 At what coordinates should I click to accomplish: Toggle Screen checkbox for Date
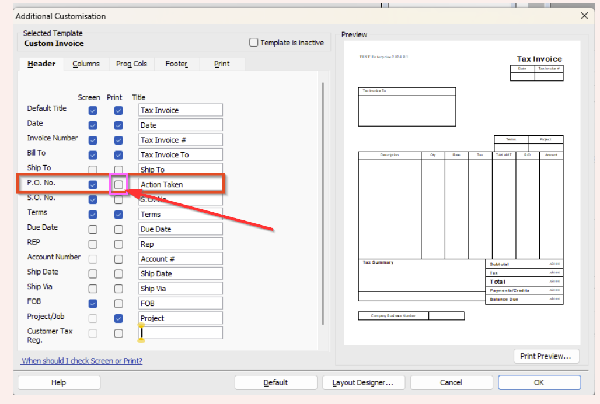93,125
